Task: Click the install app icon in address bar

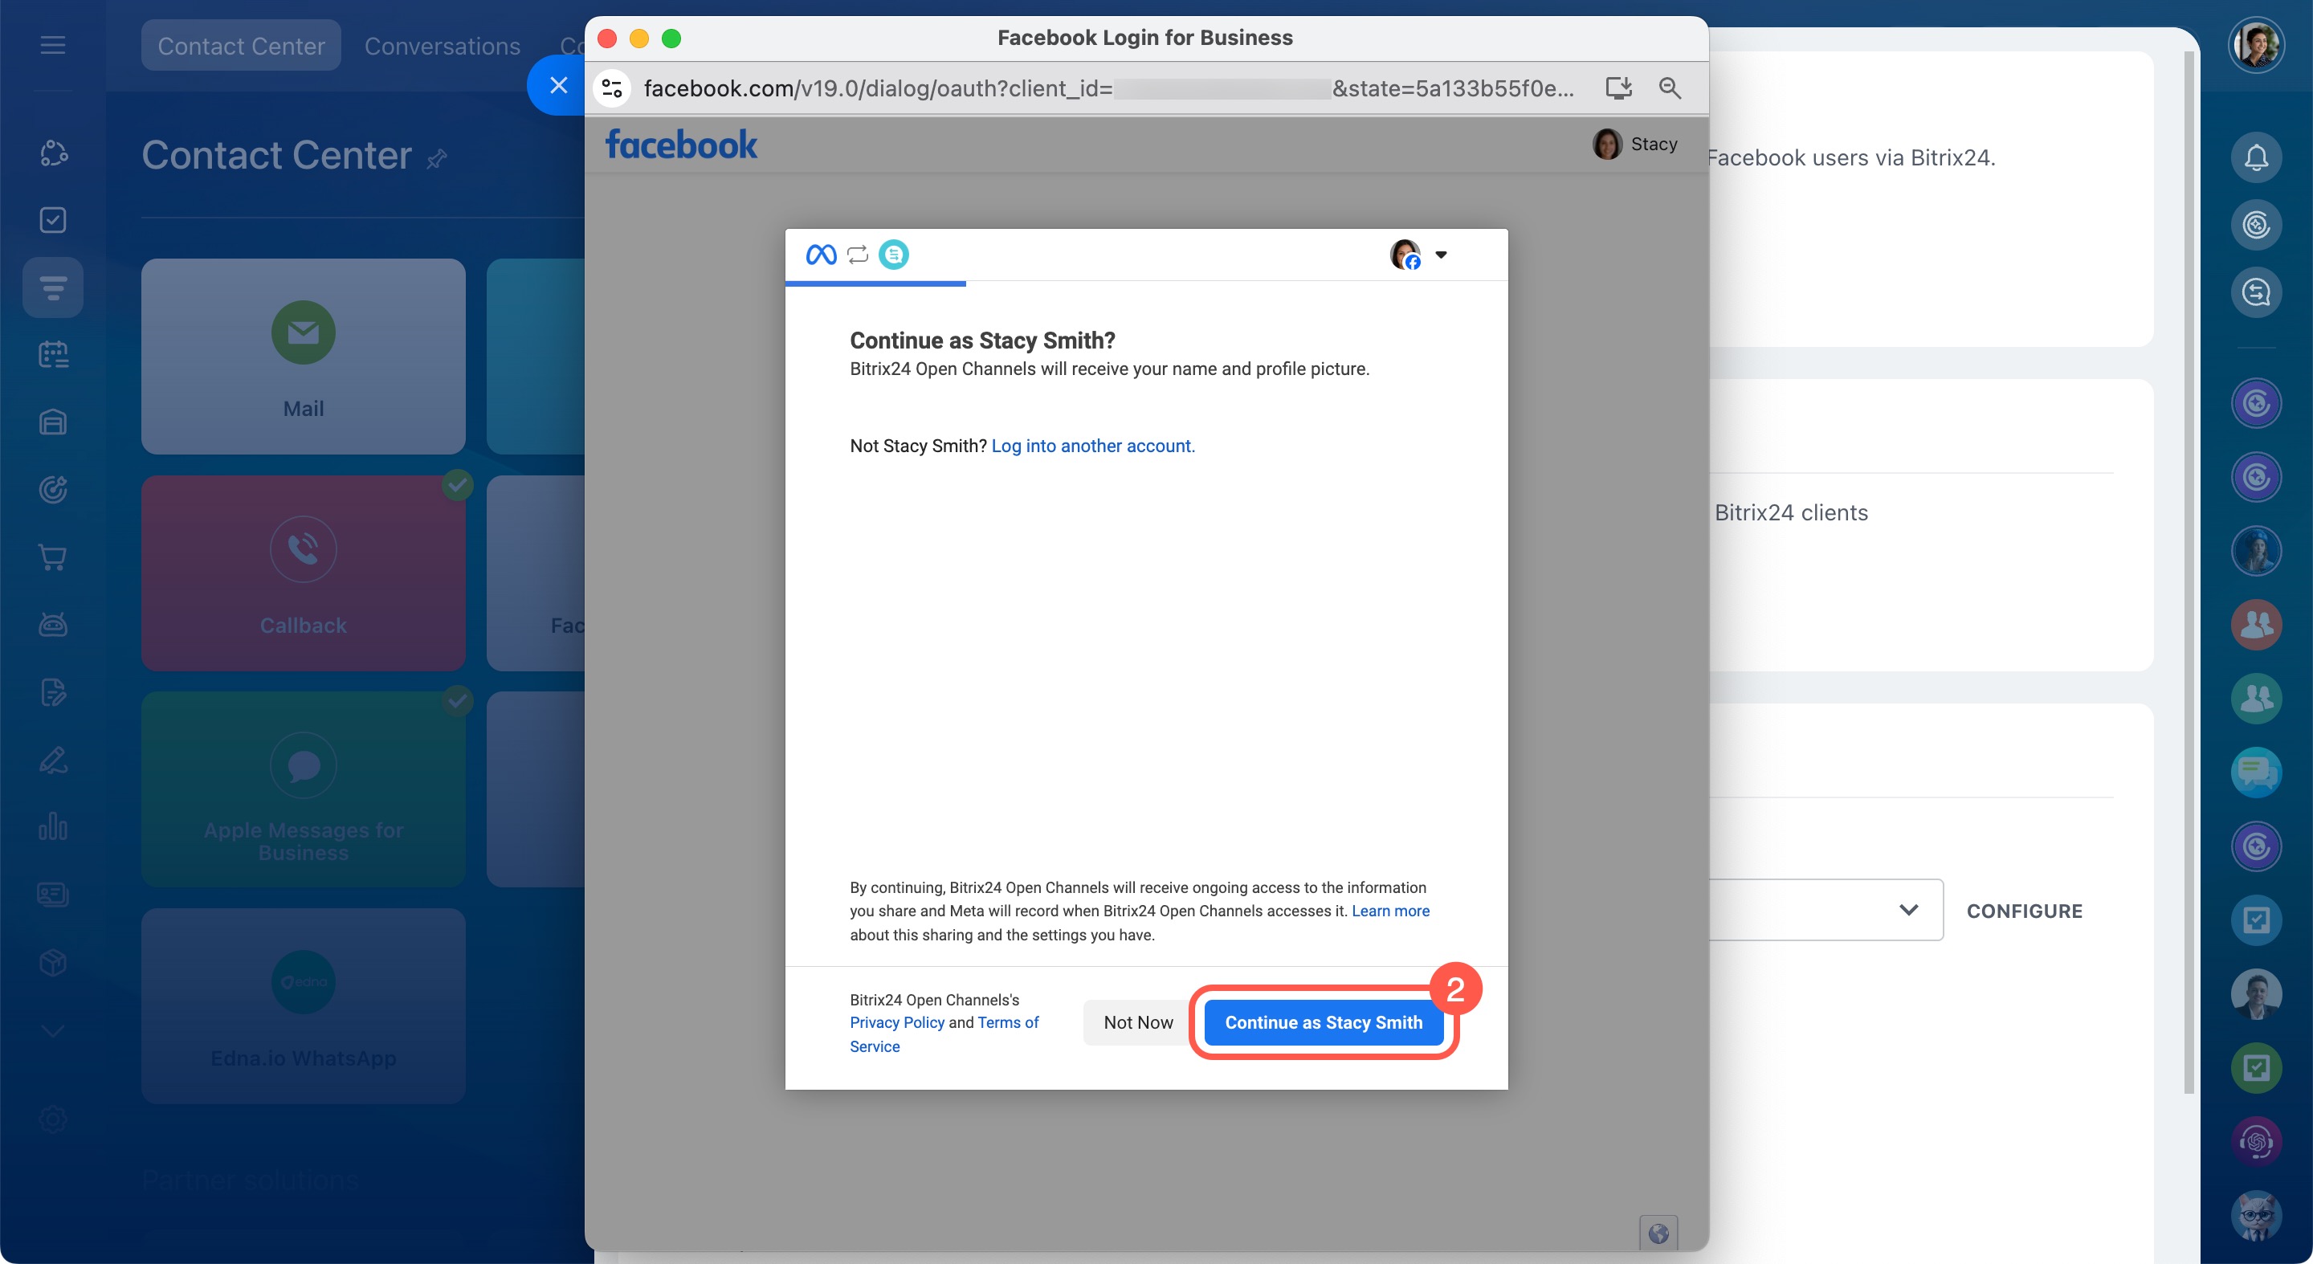Action: pyautogui.click(x=1618, y=88)
